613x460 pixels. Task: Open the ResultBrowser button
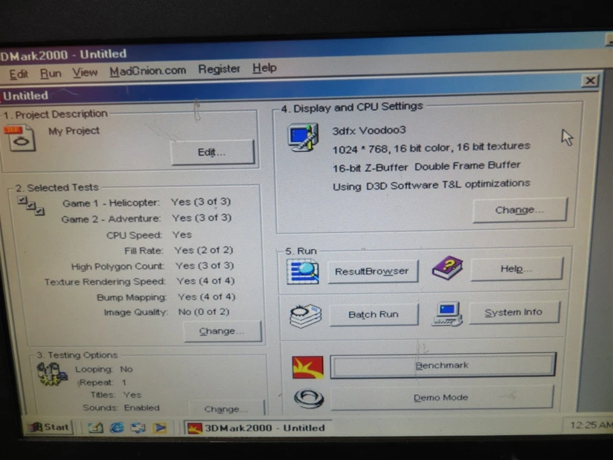pyautogui.click(x=372, y=271)
